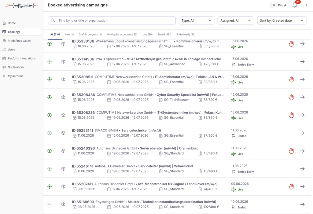Open Predefined values in sidebar
Screen dimensions: 313x214
coord(21,41)
